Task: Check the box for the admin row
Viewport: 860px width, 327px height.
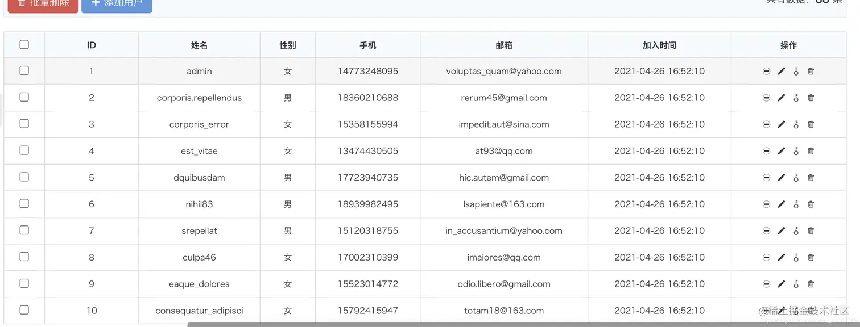Action: click(24, 70)
